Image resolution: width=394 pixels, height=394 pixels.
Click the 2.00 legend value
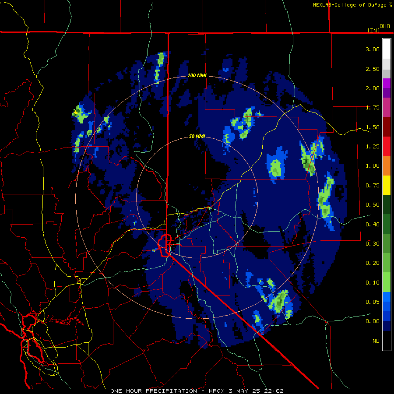coord(373,88)
